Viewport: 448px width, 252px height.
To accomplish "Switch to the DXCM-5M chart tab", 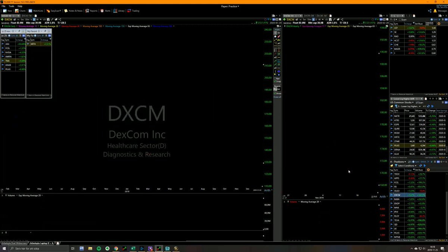I will [309, 16].
